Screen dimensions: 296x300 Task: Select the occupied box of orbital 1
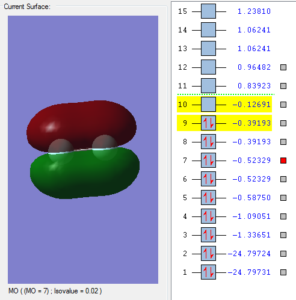[x=208, y=272]
